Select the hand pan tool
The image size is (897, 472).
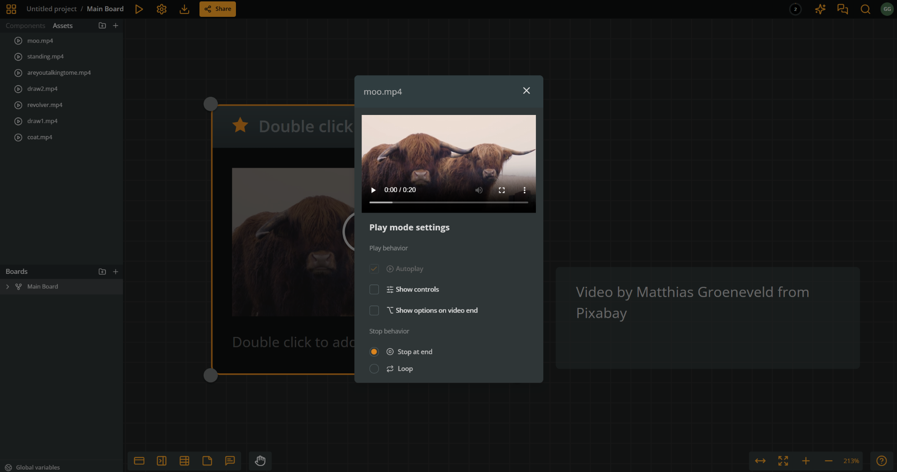tap(260, 461)
